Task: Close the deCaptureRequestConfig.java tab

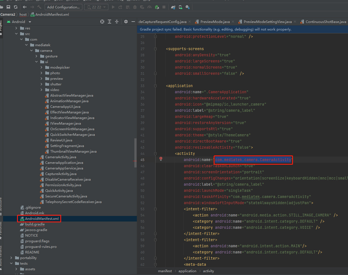Action: coord(190,22)
